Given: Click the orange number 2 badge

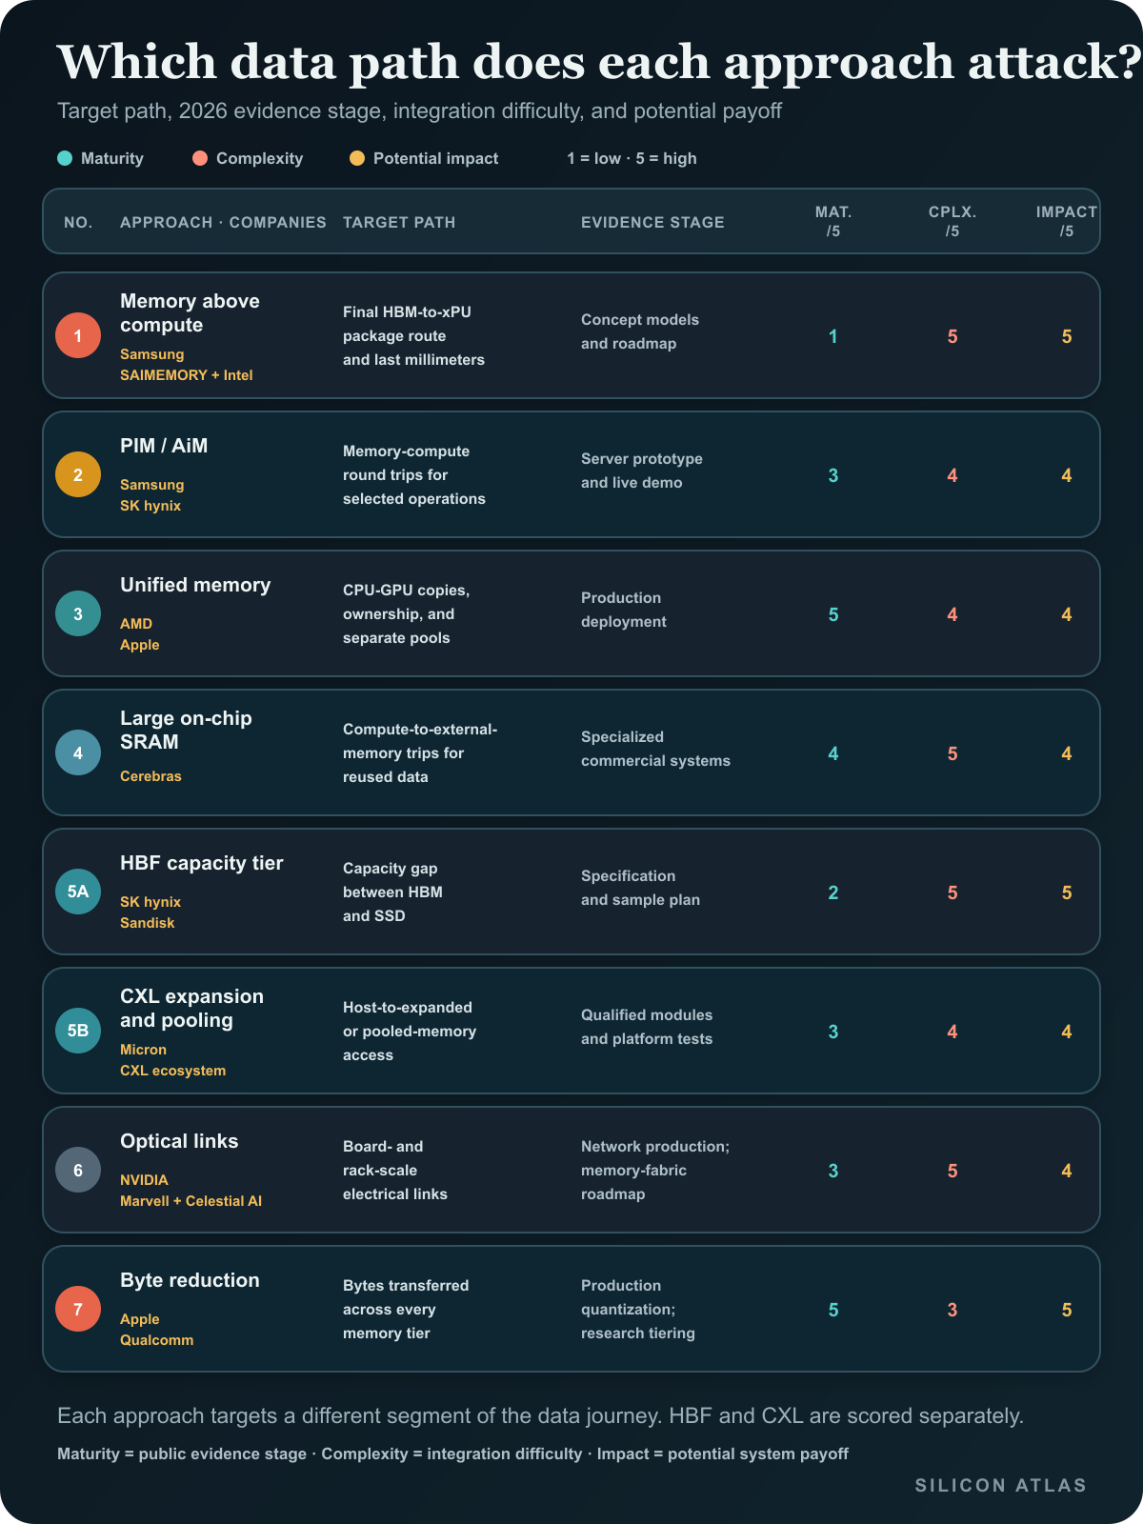Looking at the screenshot, I should click(x=78, y=474).
